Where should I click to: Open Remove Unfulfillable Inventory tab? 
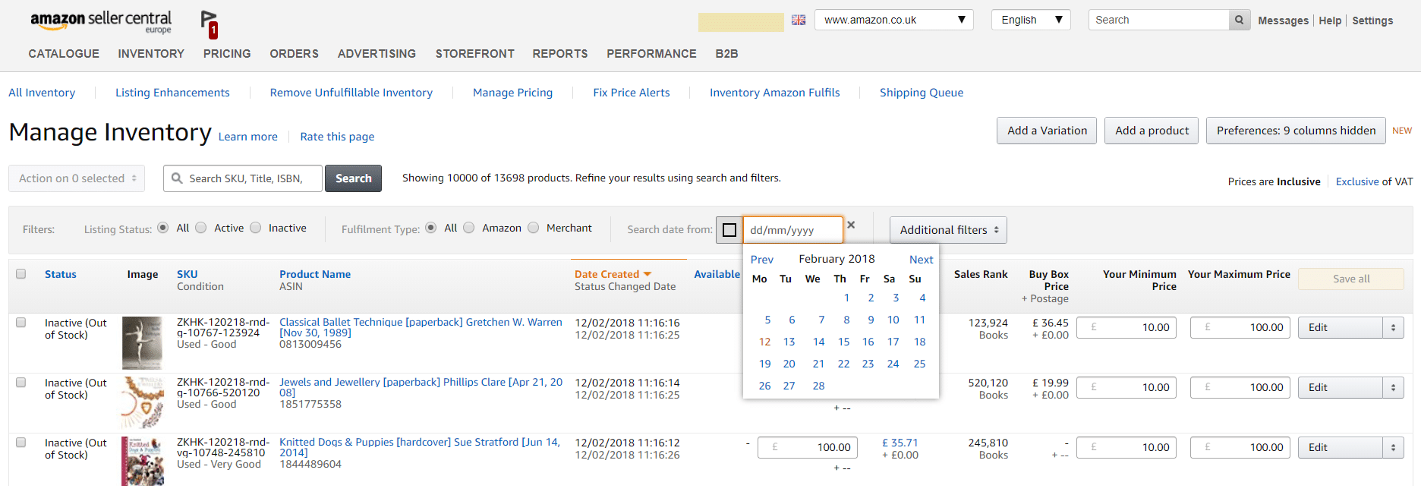351,93
